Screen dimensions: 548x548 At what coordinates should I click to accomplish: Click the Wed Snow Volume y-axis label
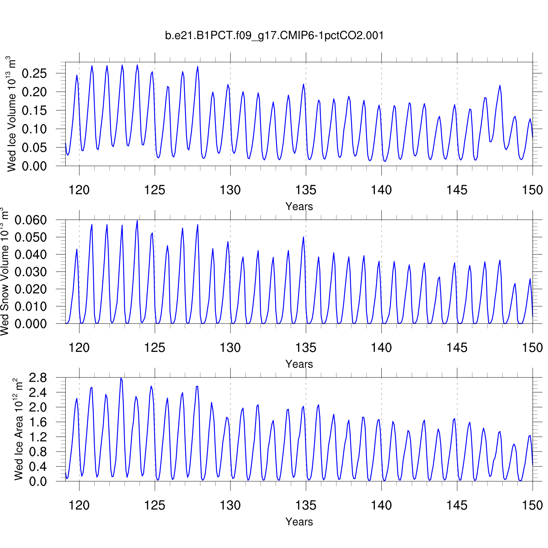[5, 272]
